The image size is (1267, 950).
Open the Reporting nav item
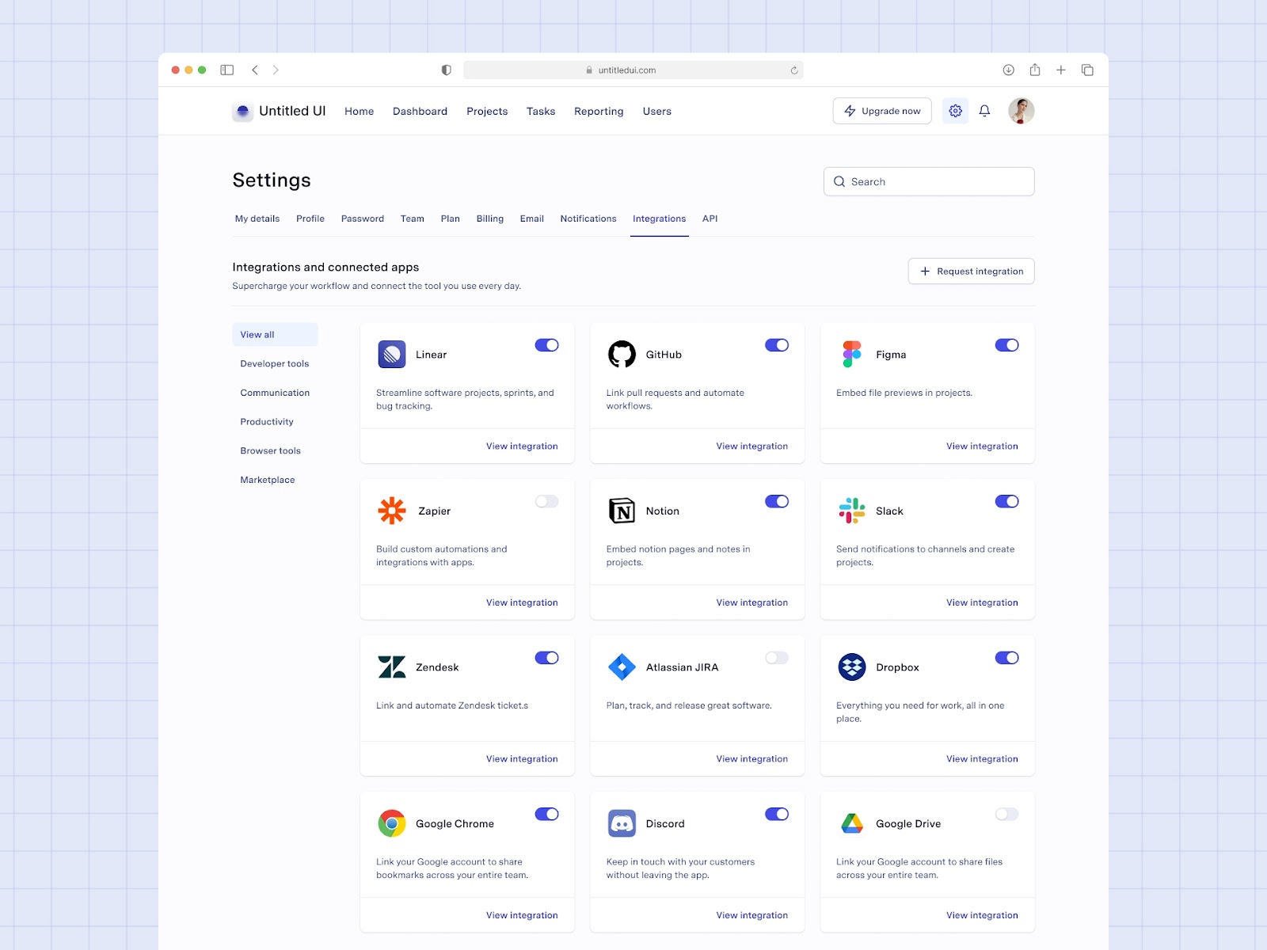point(599,112)
